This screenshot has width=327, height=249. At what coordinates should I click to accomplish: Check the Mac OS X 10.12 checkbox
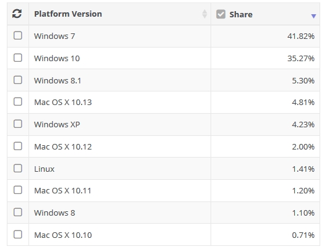tap(18, 146)
